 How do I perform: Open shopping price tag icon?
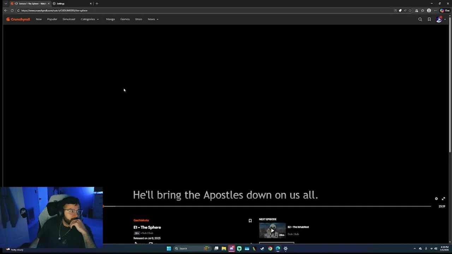[x=400, y=11]
